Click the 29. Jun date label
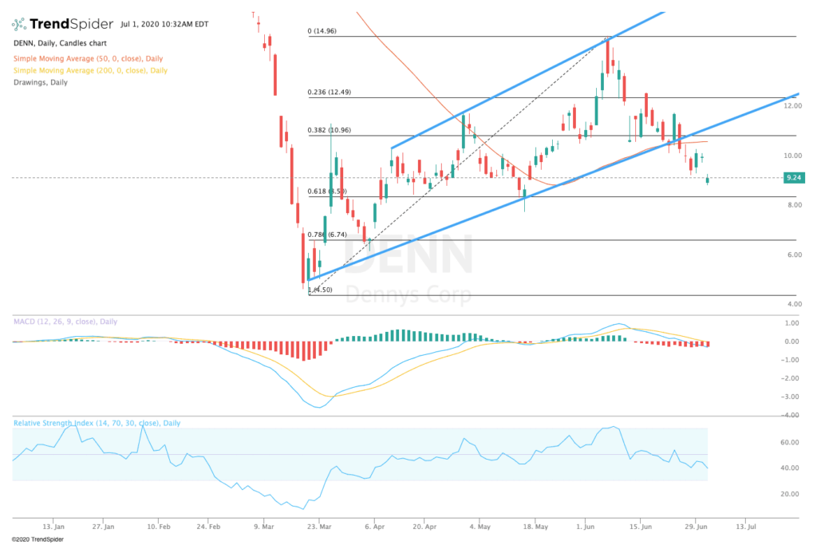 pyautogui.click(x=696, y=527)
